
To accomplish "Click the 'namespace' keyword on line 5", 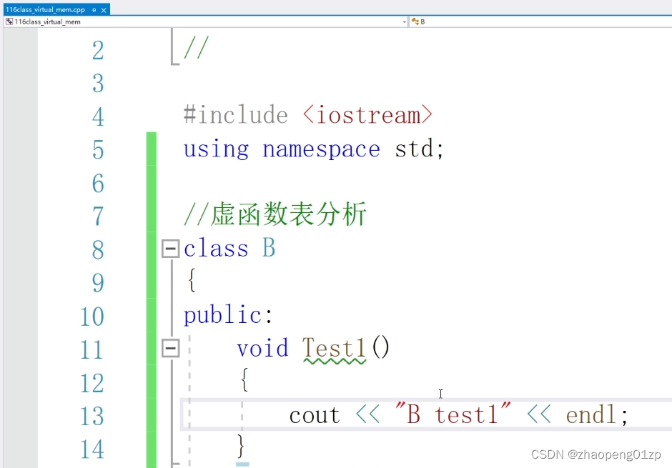I will [x=321, y=150].
